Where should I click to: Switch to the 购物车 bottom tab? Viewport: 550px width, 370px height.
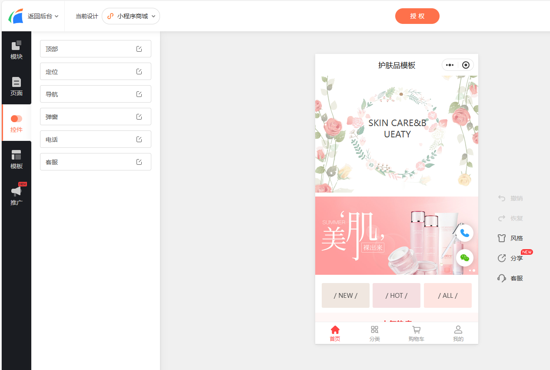pos(417,333)
